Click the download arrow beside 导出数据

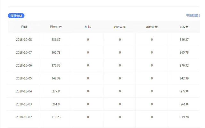pos(199,15)
